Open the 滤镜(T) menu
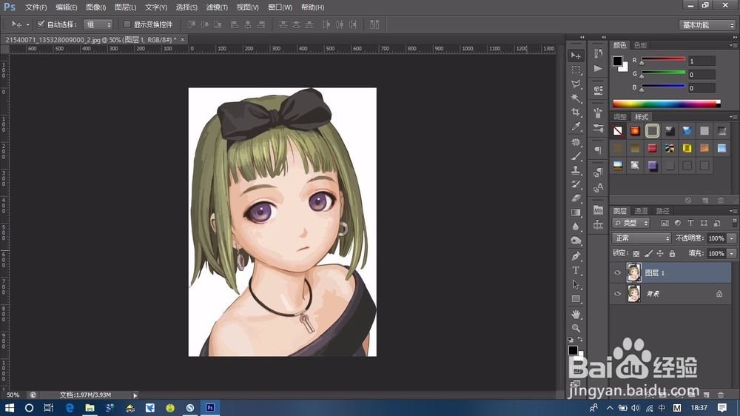Screen dimensions: 740x416 pos(217,7)
